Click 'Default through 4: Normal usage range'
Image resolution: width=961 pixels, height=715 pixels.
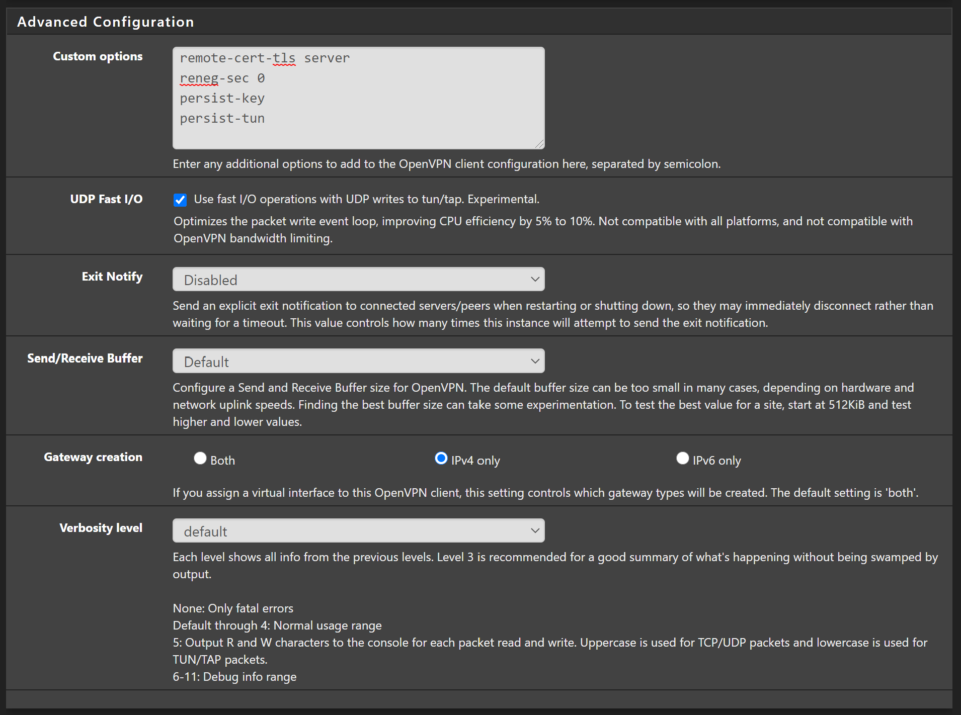click(277, 625)
